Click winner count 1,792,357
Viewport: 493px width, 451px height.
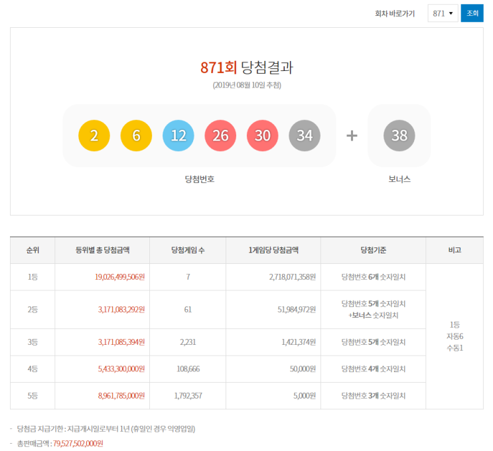click(x=188, y=396)
